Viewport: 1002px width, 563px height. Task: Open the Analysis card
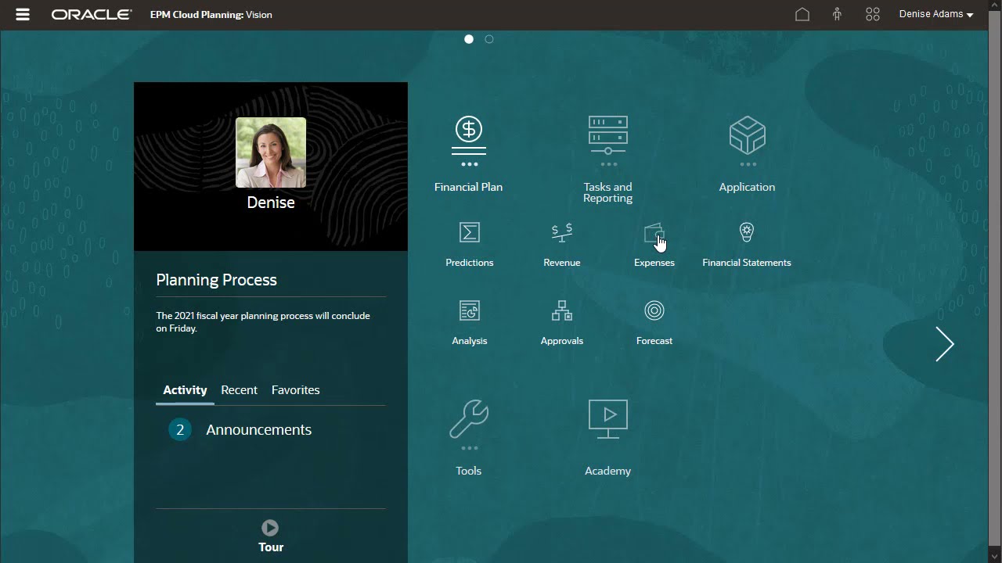point(470,323)
